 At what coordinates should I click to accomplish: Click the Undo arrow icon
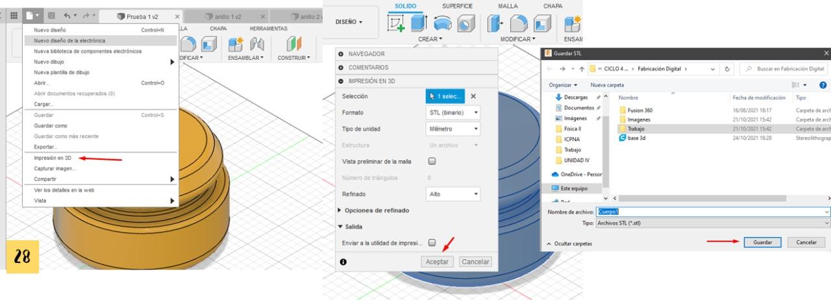[x=67, y=16]
